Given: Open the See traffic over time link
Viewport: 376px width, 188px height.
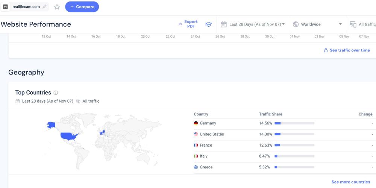Looking at the screenshot, I should click(347, 50).
